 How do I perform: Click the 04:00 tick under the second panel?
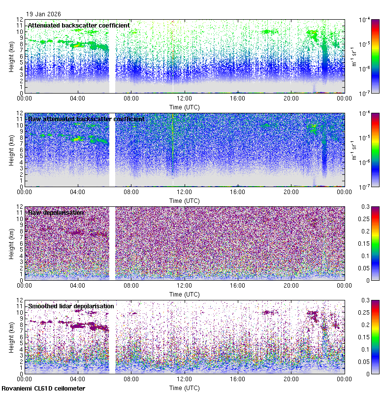point(78,192)
